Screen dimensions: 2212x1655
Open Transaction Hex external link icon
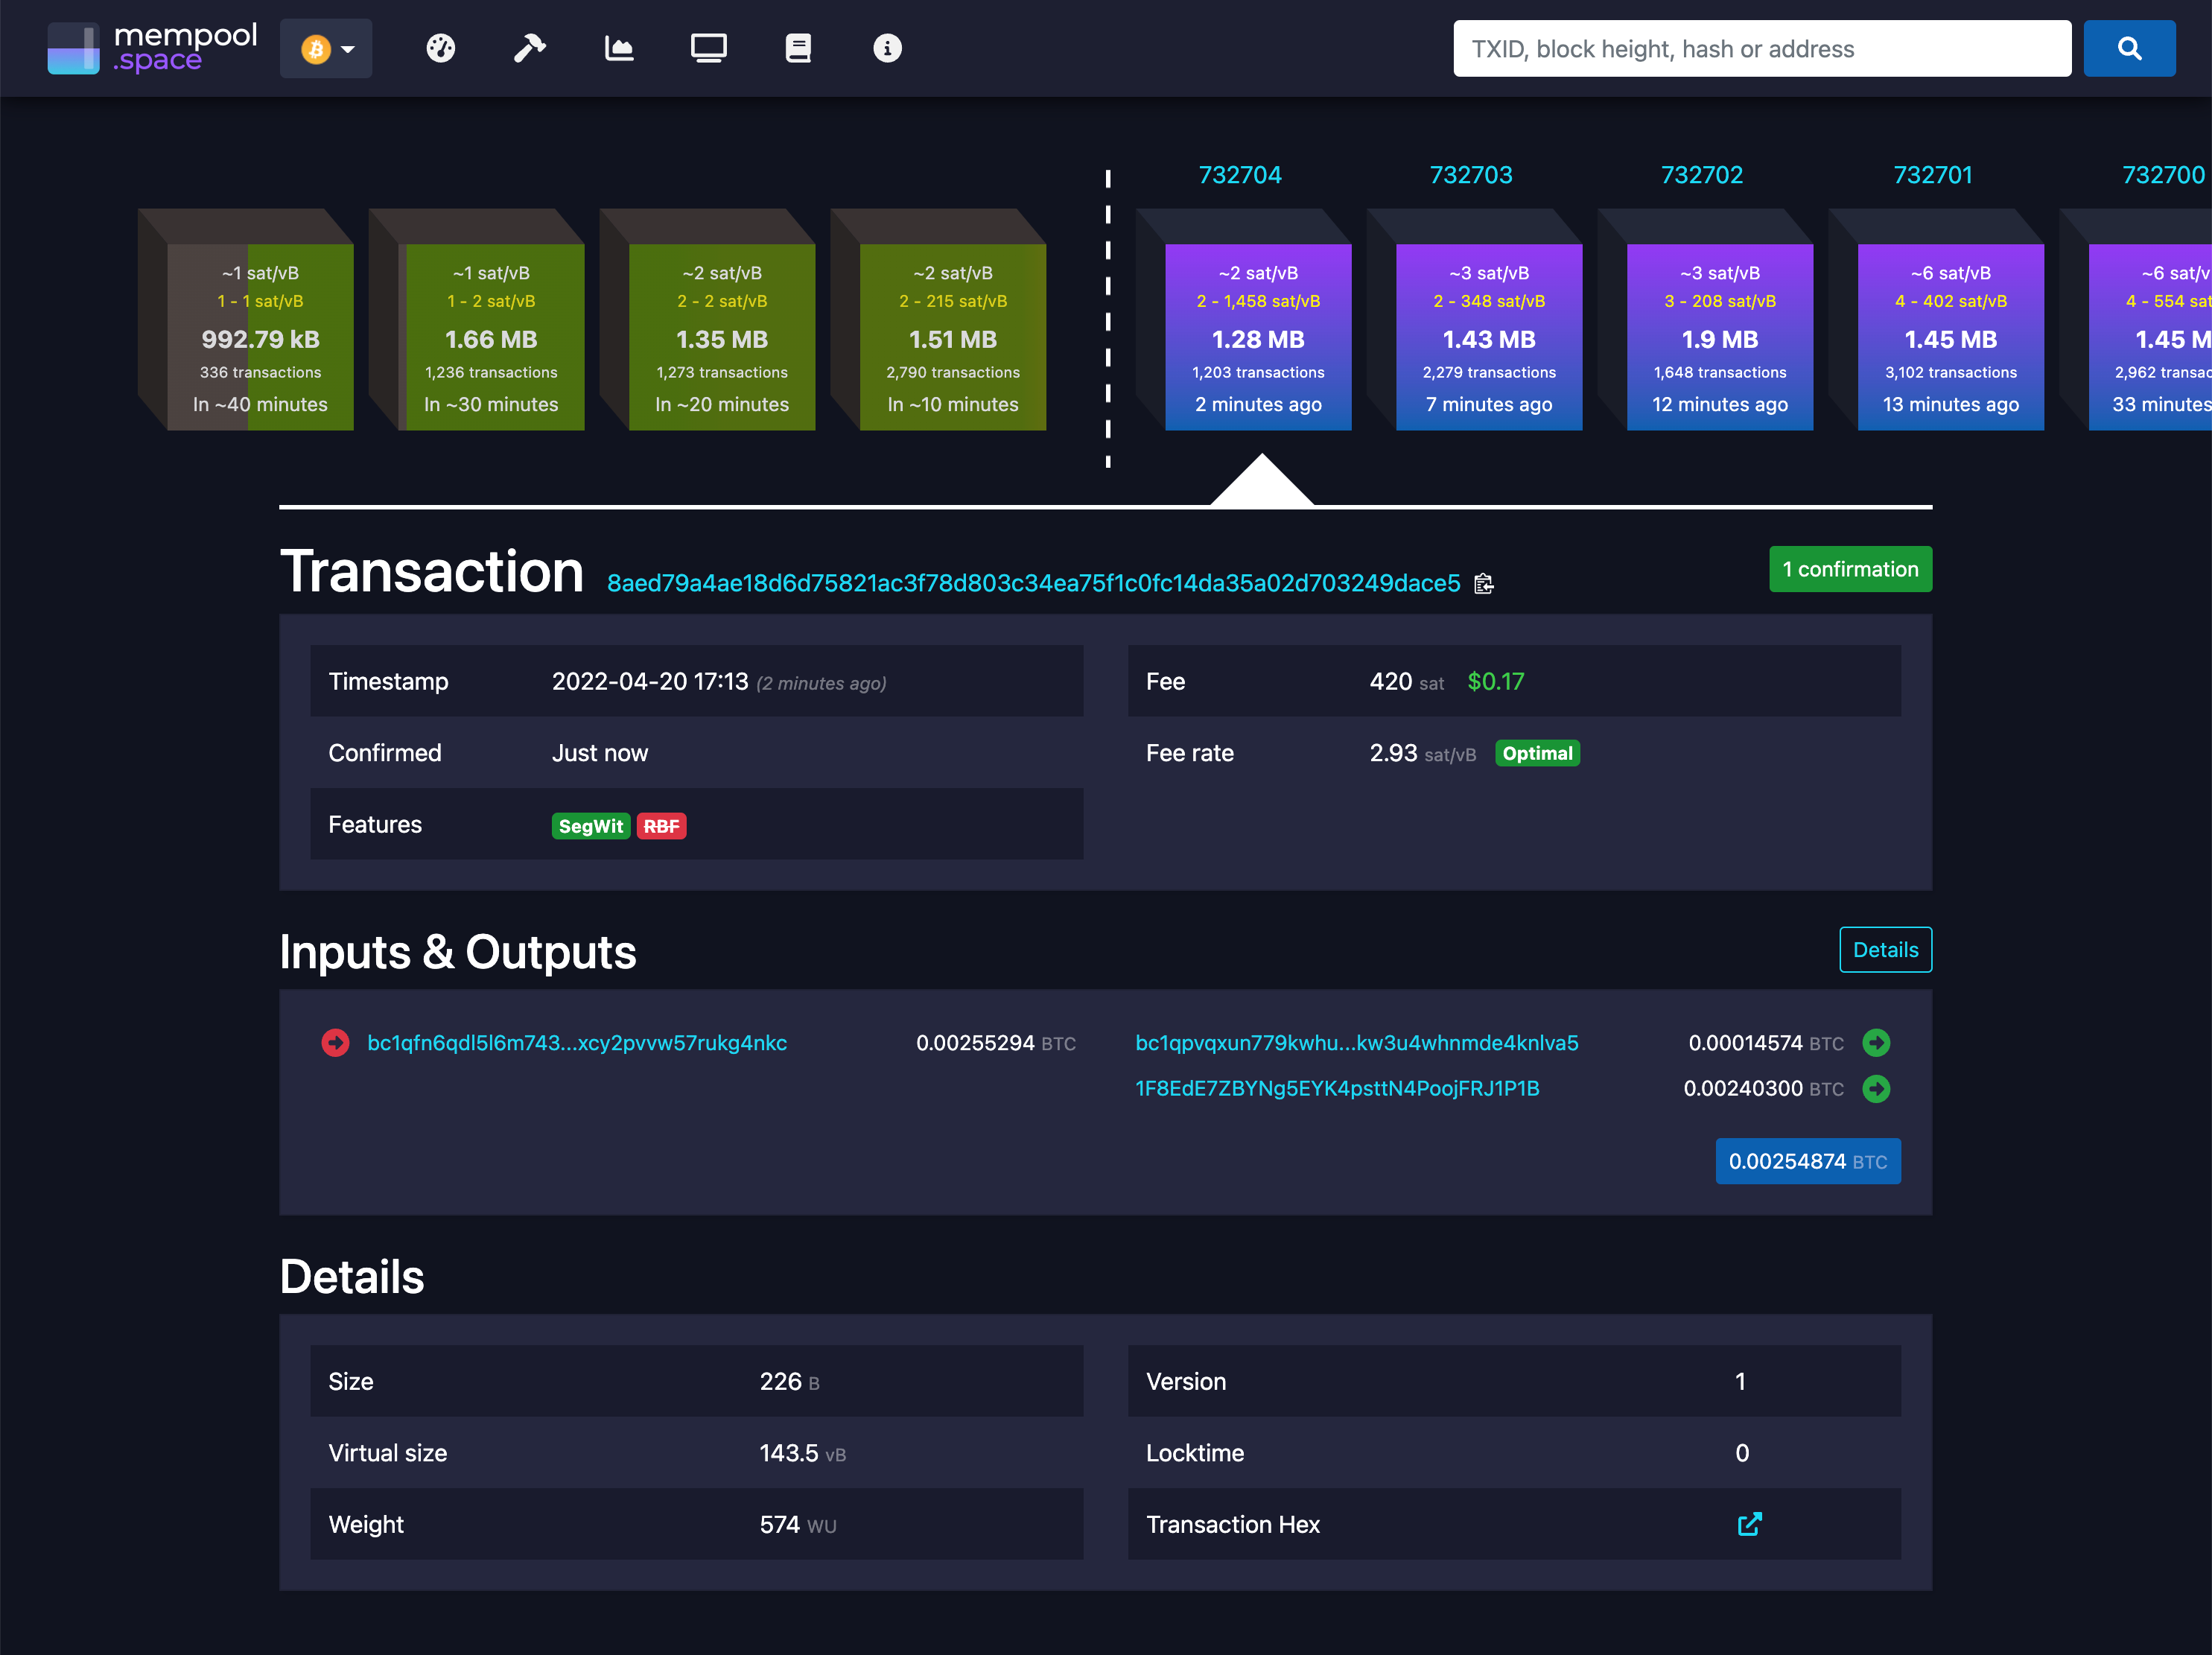[x=1749, y=1524]
